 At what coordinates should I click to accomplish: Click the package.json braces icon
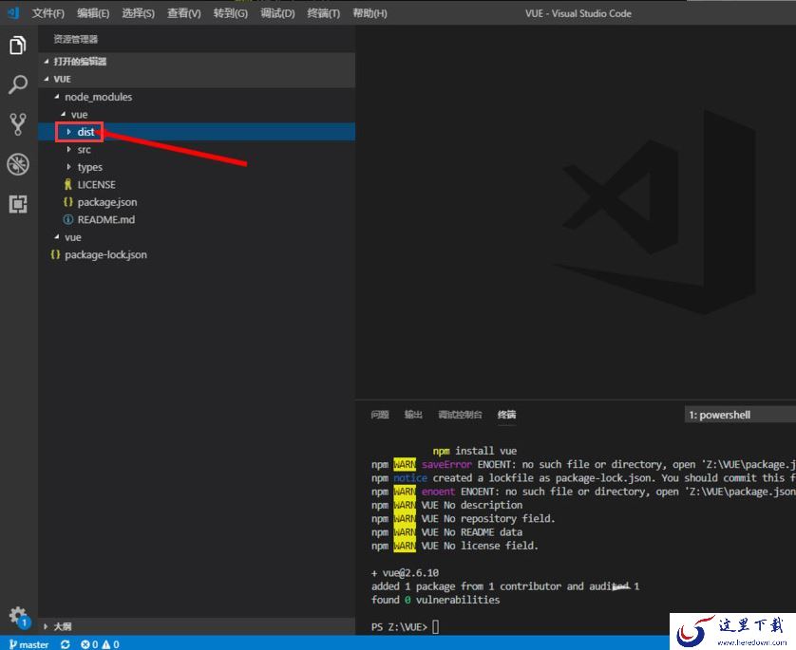[68, 202]
